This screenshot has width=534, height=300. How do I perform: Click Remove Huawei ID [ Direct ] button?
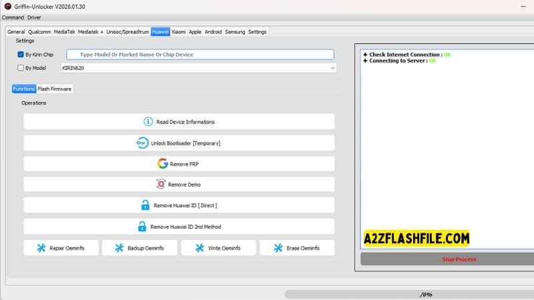179,205
